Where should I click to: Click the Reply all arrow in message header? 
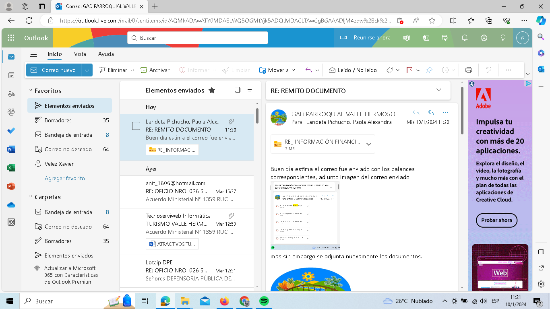431,113
